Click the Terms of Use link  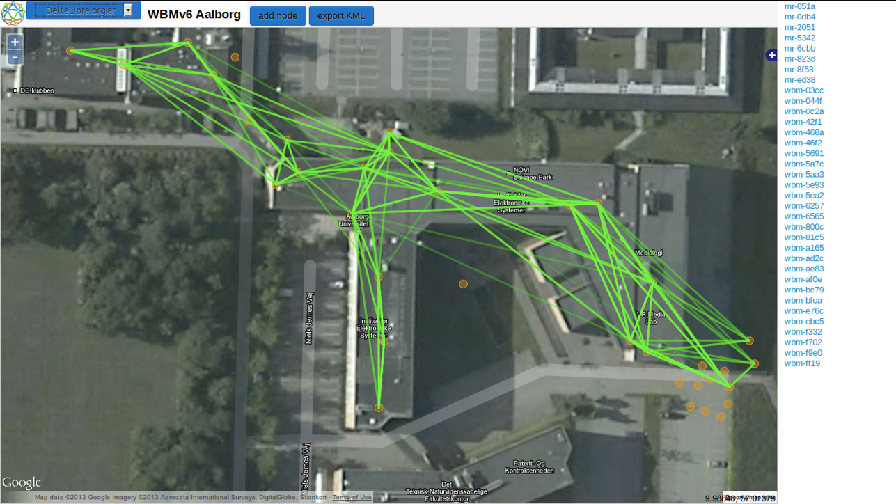coord(352,497)
